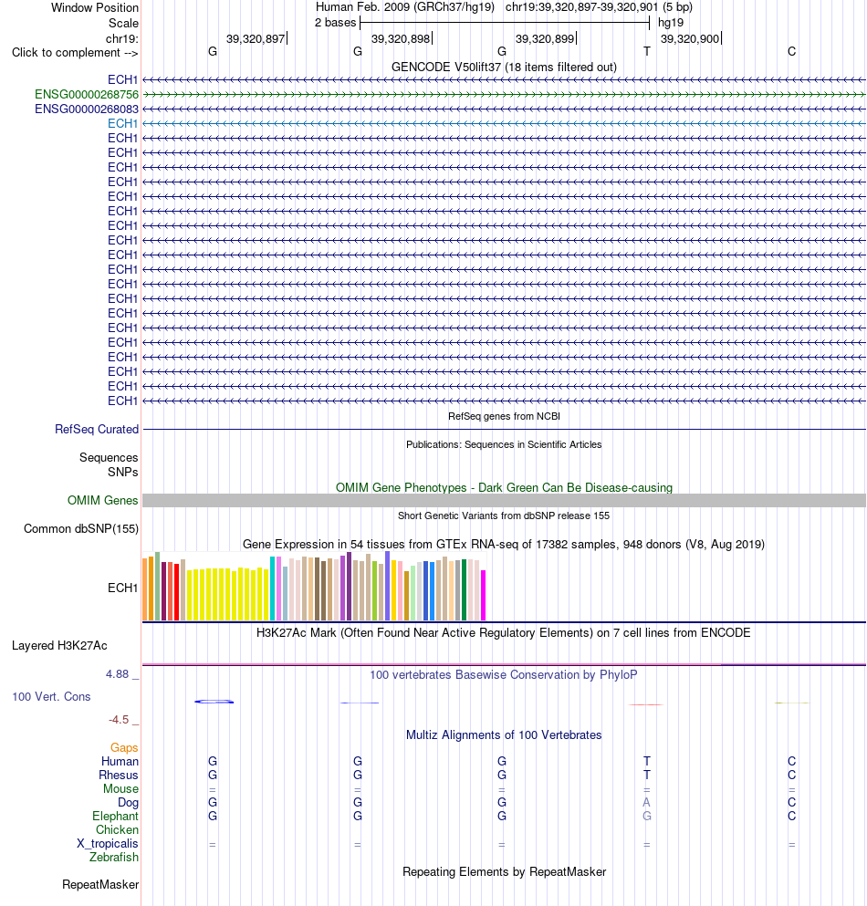This screenshot has height=906, width=867.
Task: Click the 100 Vert. Cons label
Action: [51, 697]
